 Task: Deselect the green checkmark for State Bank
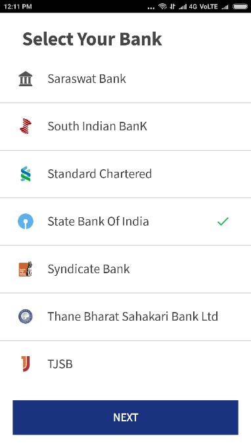pos(223,221)
